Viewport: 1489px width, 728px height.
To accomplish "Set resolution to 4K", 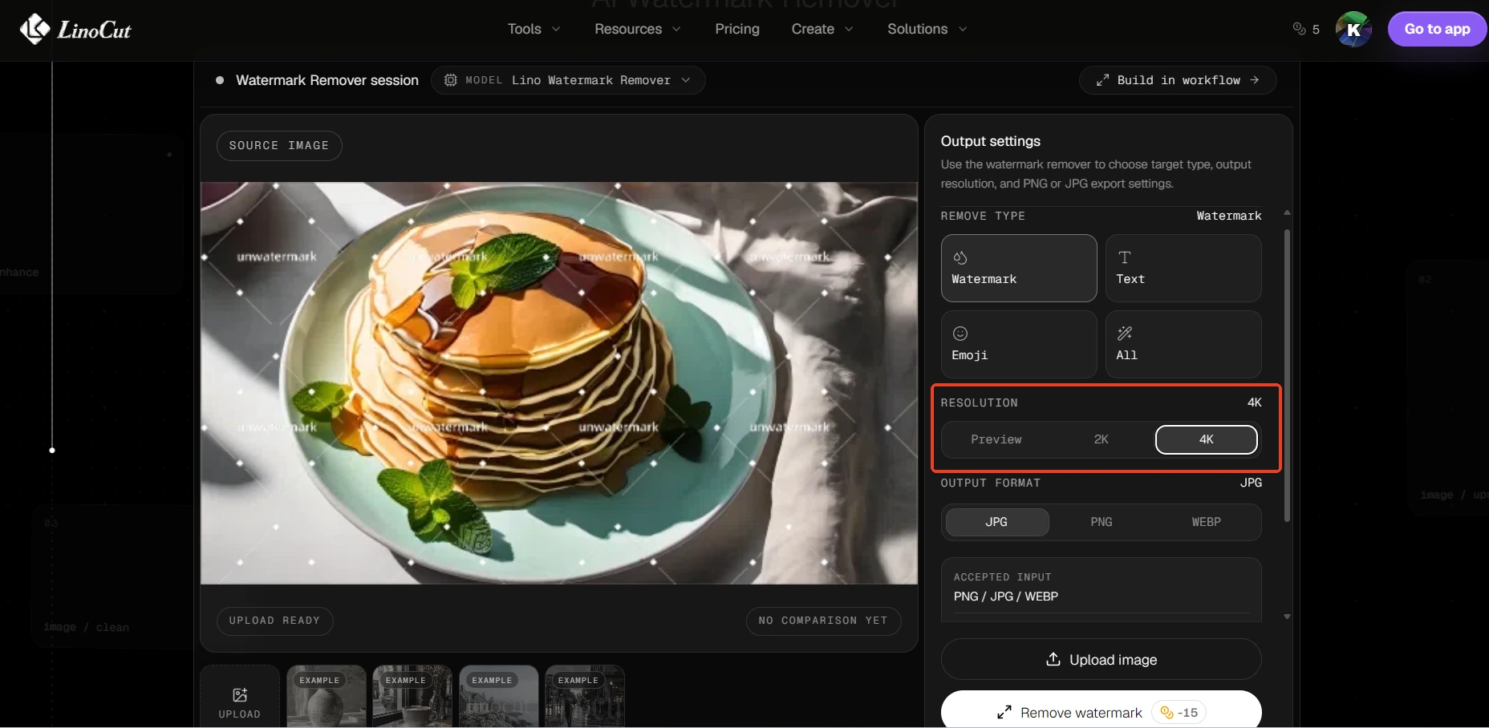I will [x=1206, y=439].
